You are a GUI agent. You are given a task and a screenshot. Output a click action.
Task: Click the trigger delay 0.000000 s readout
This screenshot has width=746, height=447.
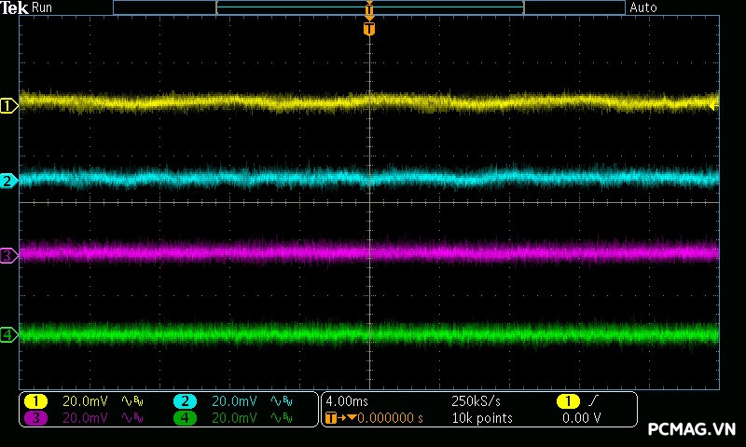pos(390,418)
